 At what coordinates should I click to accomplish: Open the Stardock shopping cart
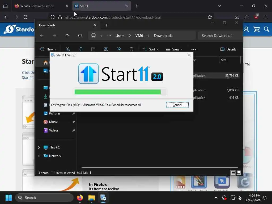point(257,29)
